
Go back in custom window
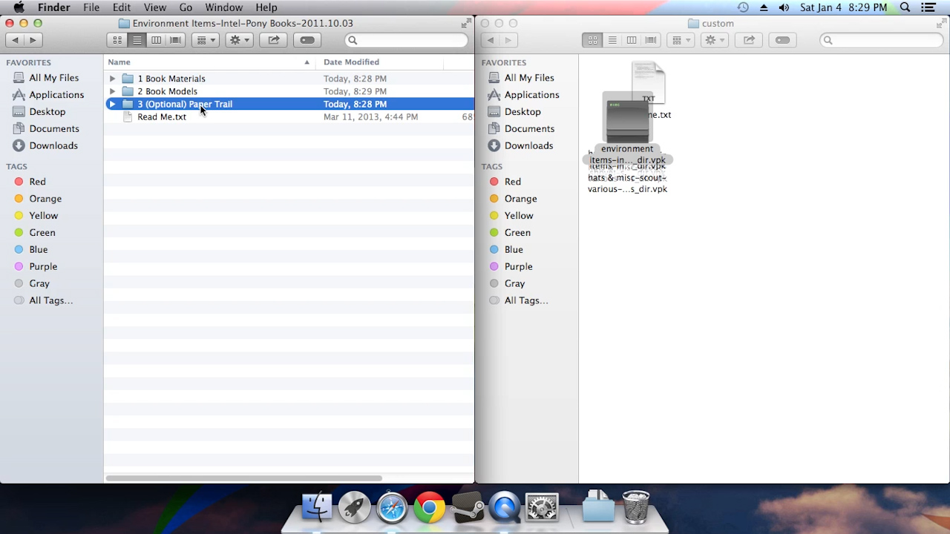[x=490, y=40]
